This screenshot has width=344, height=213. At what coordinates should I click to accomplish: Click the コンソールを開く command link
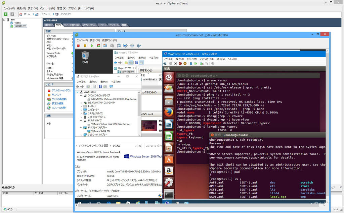(x=59, y=108)
